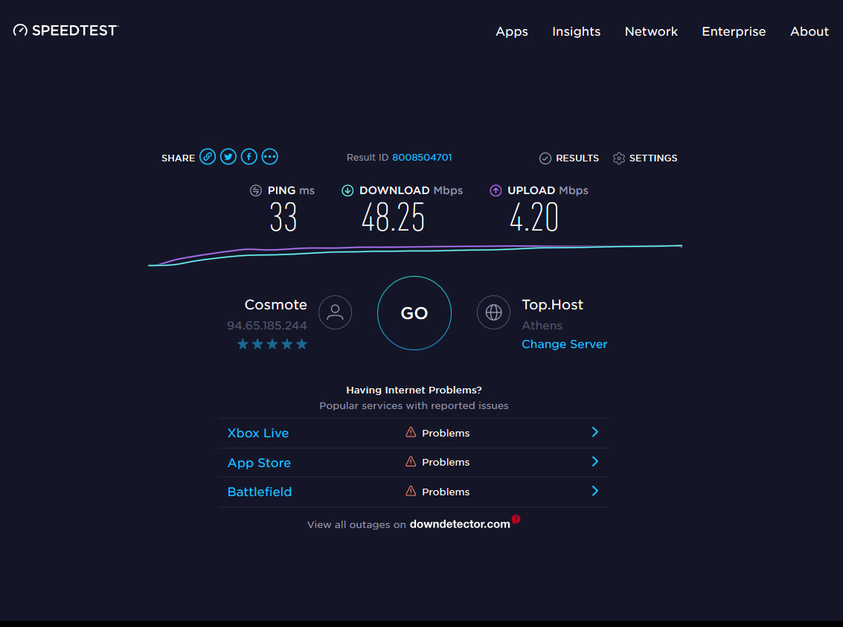This screenshot has height=627, width=843.
Task: Share result on Facebook
Action: tap(249, 157)
